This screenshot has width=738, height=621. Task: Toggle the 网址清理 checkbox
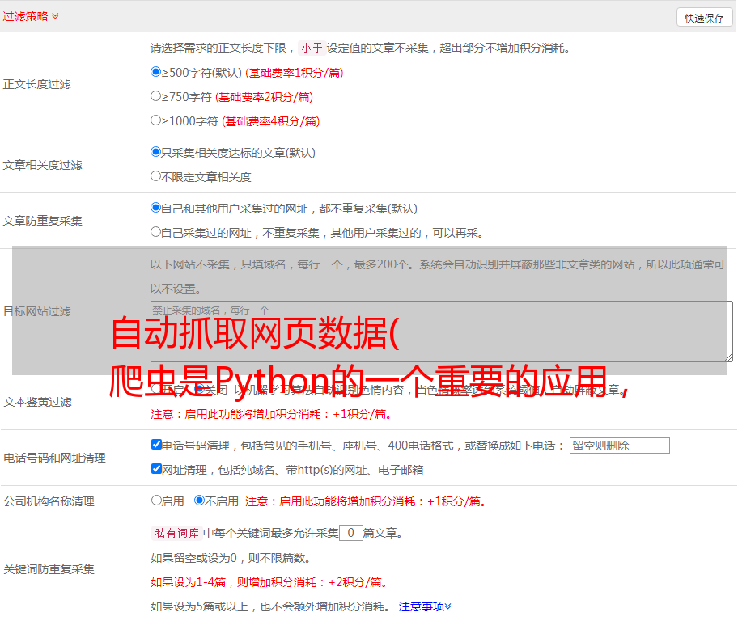pyautogui.click(x=156, y=468)
